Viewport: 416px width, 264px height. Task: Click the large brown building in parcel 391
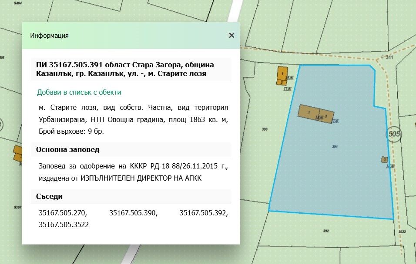[316, 114]
